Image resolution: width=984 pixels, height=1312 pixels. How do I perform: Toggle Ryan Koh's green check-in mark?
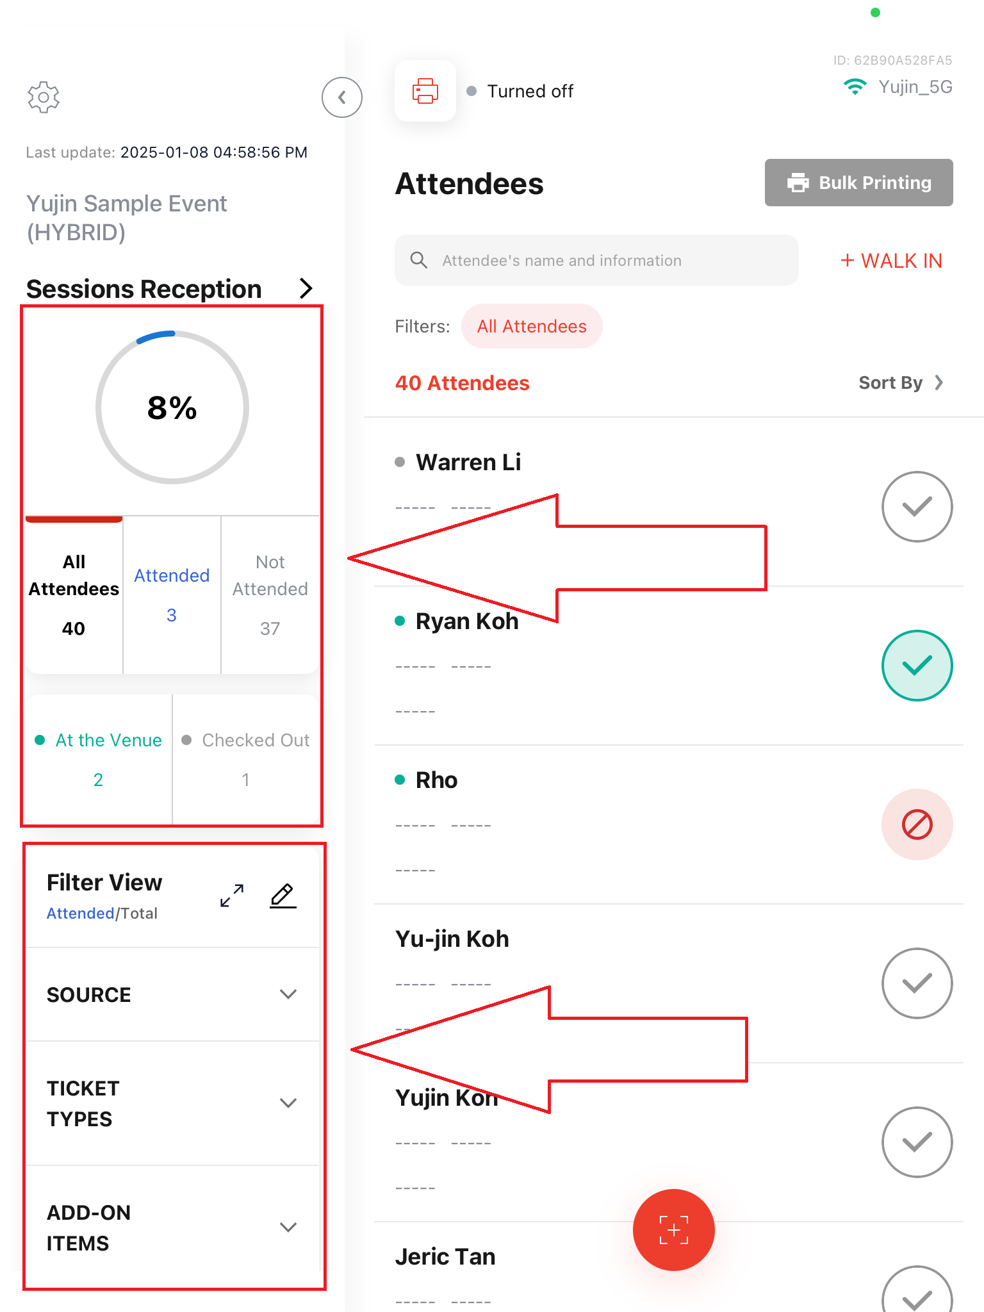917,666
